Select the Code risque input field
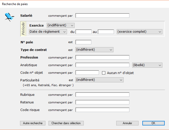 point(103,110)
